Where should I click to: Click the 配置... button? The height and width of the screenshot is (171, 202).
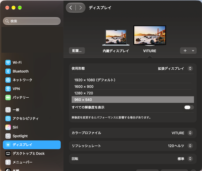[x=77, y=50]
